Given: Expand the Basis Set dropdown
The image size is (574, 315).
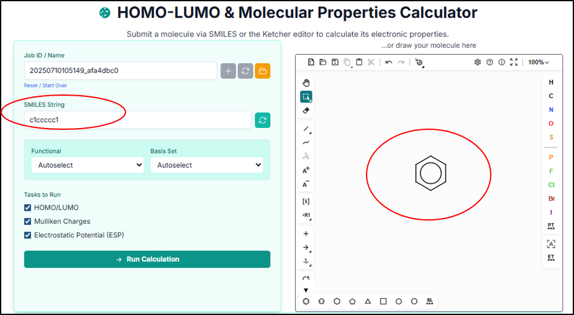Looking at the screenshot, I should coord(206,165).
